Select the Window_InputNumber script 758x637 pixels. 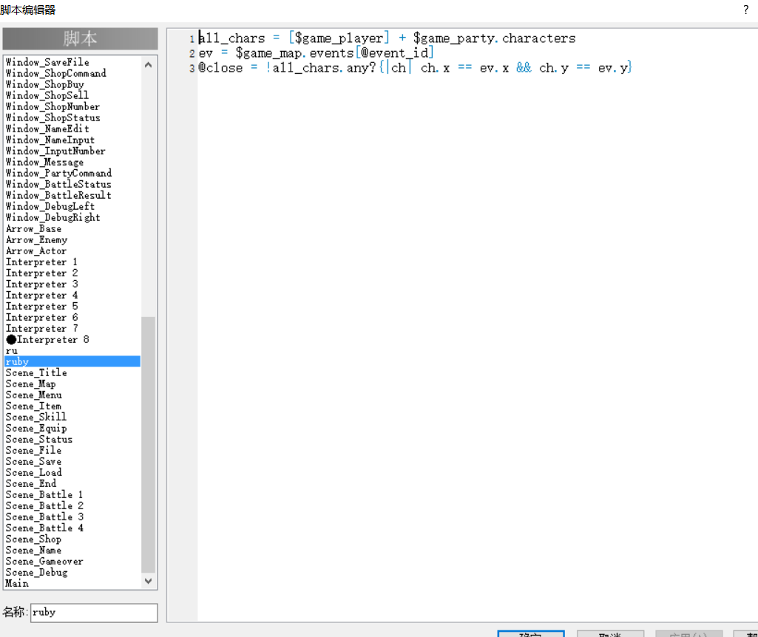(55, 151)
